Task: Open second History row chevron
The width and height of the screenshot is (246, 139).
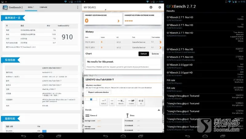Action: tap(160, 48)
